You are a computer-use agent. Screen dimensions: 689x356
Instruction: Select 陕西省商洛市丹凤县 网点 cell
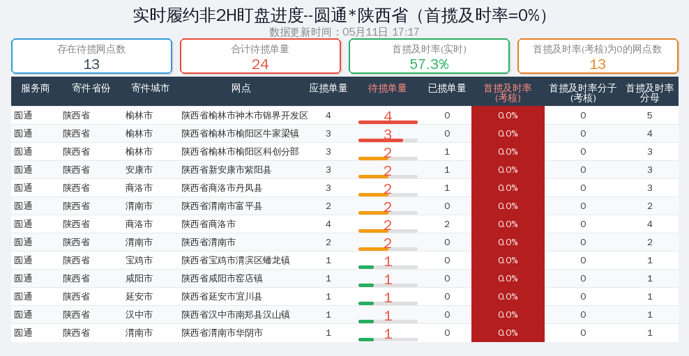pos(222,188)
